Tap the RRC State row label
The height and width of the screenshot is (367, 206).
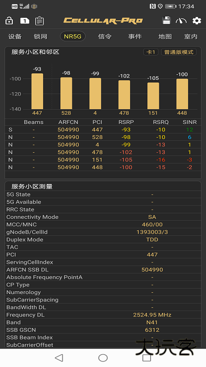click(20, 210)
